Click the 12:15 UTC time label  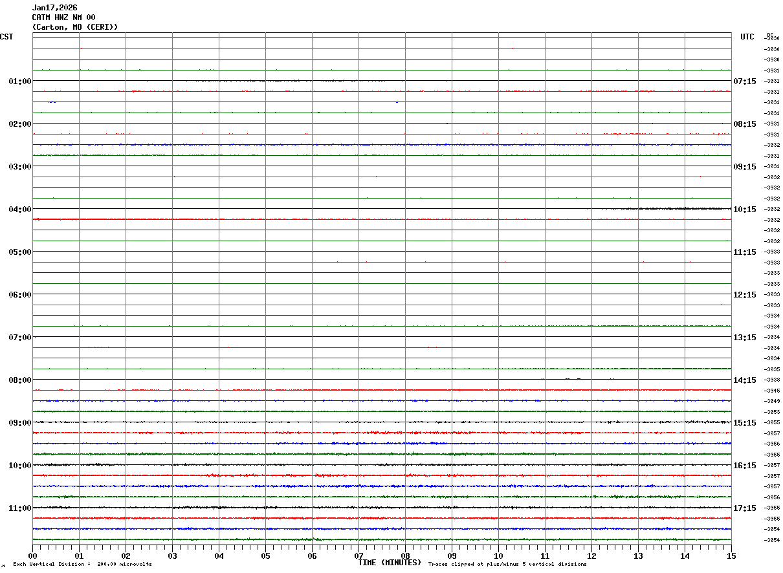(x=745, y=295)
